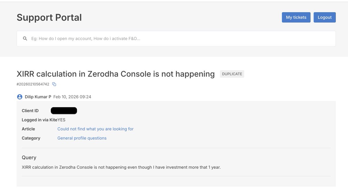Select the ticket number #20260210564742
This screenshot has height=196, width=348.
click(33, 84)
